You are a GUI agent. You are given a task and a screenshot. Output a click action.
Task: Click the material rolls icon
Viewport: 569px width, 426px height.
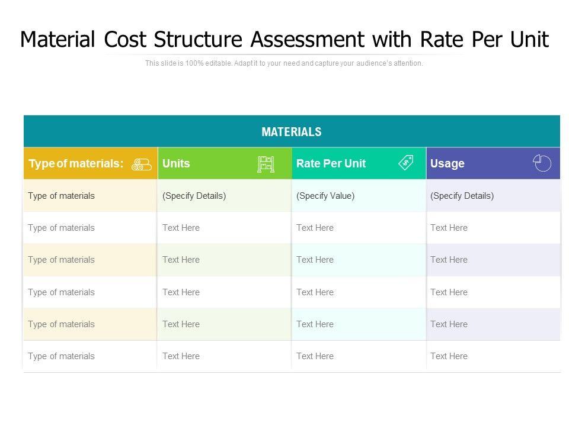click(x=142, y=164)
